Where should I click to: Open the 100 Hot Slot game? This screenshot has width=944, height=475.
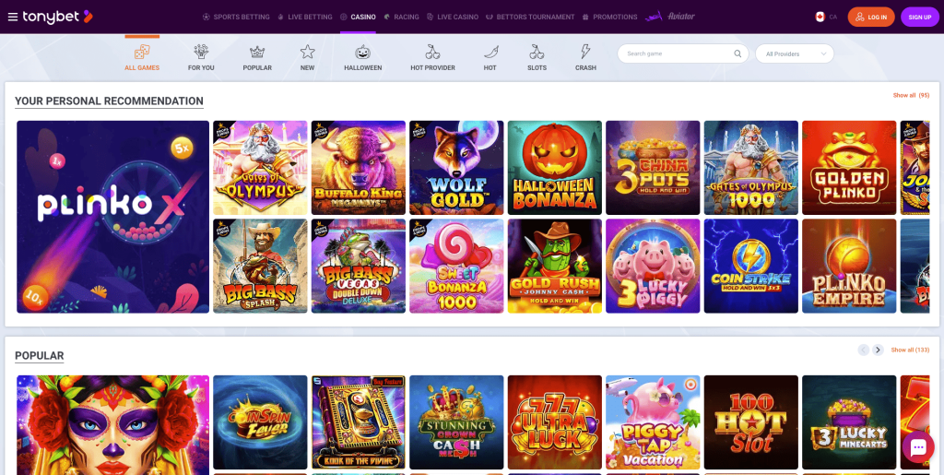(750, 422)
